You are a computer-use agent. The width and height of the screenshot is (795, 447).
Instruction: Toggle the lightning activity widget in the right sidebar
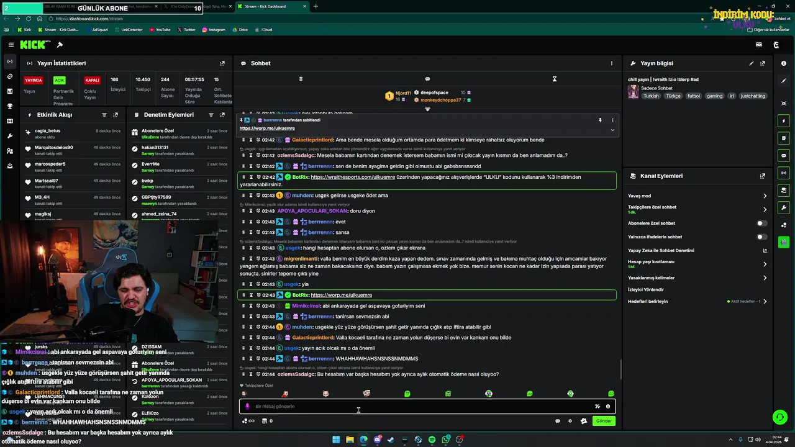tap(784, 120)
